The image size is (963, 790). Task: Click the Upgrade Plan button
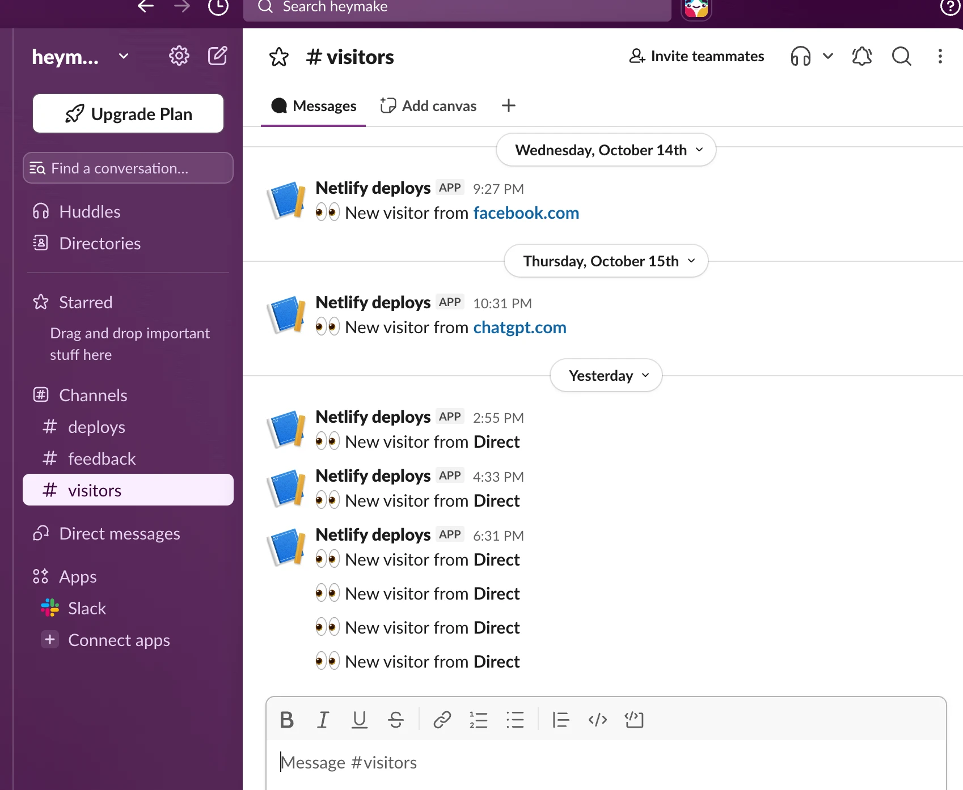128,114
